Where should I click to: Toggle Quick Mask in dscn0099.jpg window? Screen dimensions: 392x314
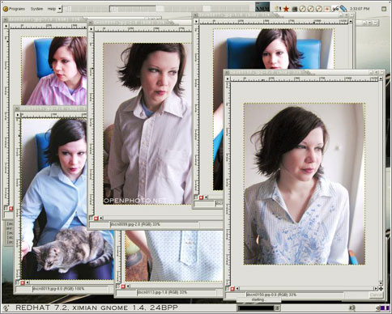(x=96, y=218)
